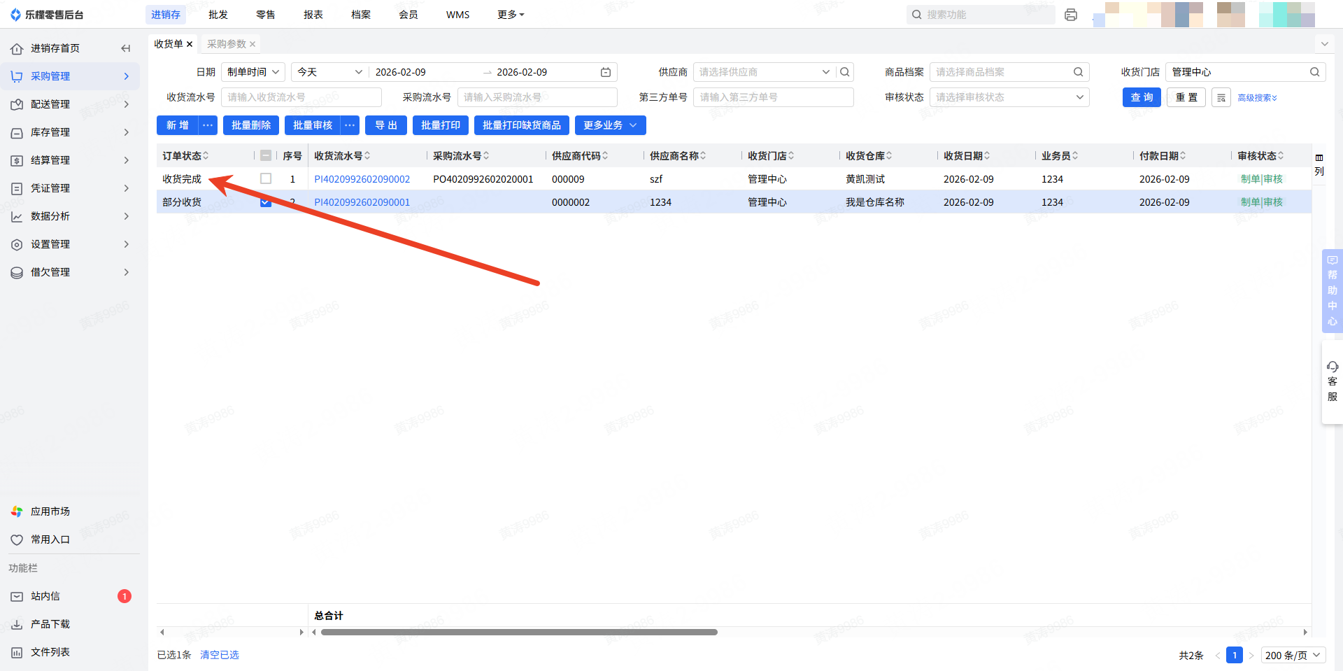The width and height of the screenshot is (1343, 671).
Task: Click the 导出 export button
Action: tap(386, 125)
